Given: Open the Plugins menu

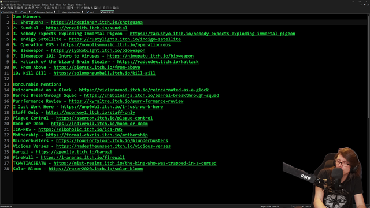Looking at the screenshot, I should click(x=71, y=5).
